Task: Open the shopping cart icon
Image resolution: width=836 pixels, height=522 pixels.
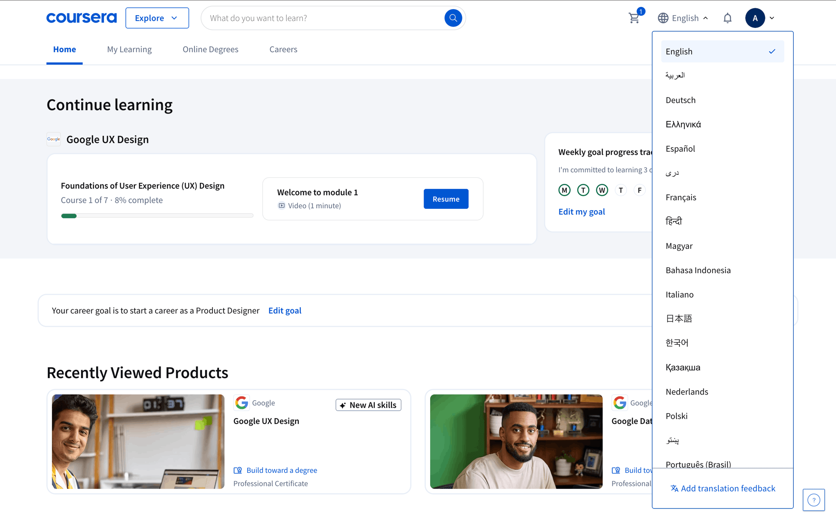Action: (634, 18)
